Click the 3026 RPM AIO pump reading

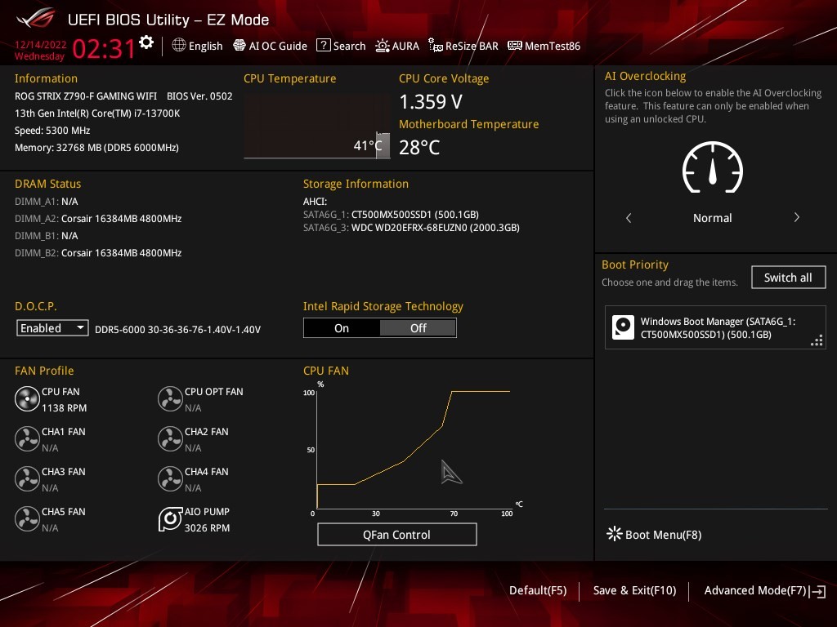207,528
